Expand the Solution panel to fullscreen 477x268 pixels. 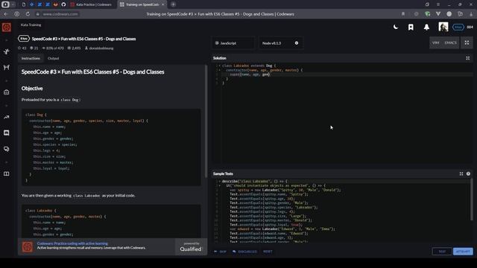click(x=467, y=58)
